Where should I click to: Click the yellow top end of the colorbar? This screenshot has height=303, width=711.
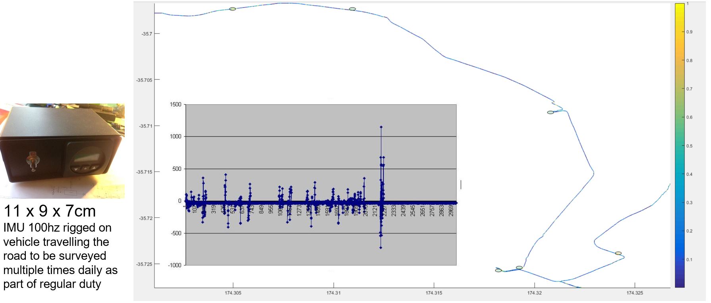click(679, 6)
